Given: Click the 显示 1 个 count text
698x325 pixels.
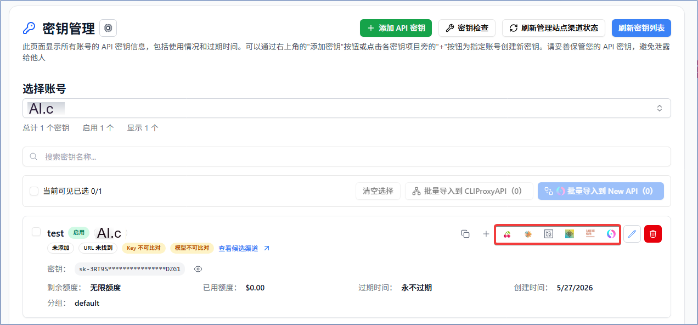Looking at the screenshot, I should [143, 128].
